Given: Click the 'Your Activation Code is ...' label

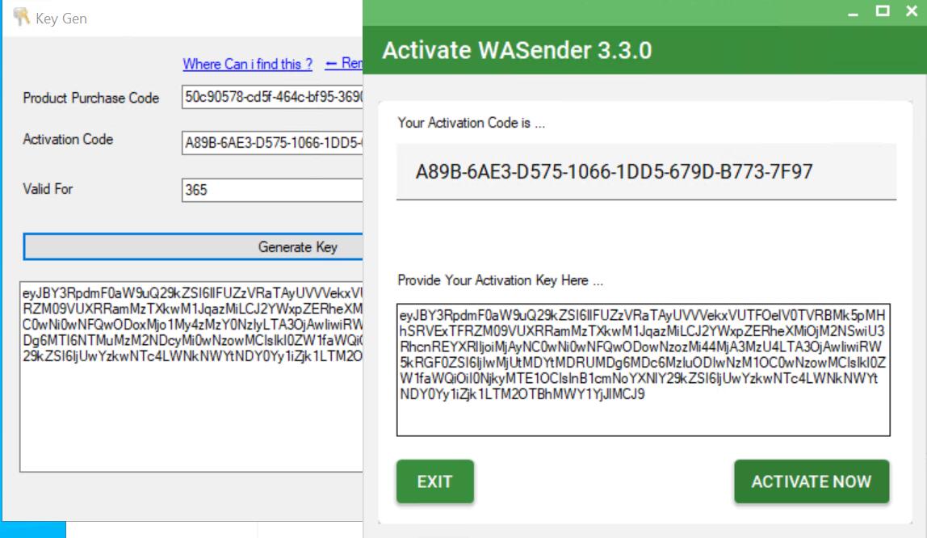Looking at the screenshot, I should click(x=472, y=123).
